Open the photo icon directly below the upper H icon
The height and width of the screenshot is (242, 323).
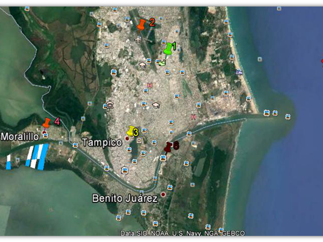(x=146, y=91)
